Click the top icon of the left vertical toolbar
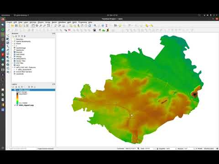The height and width of the screenshot is (164, 219). tap(8, 36)
